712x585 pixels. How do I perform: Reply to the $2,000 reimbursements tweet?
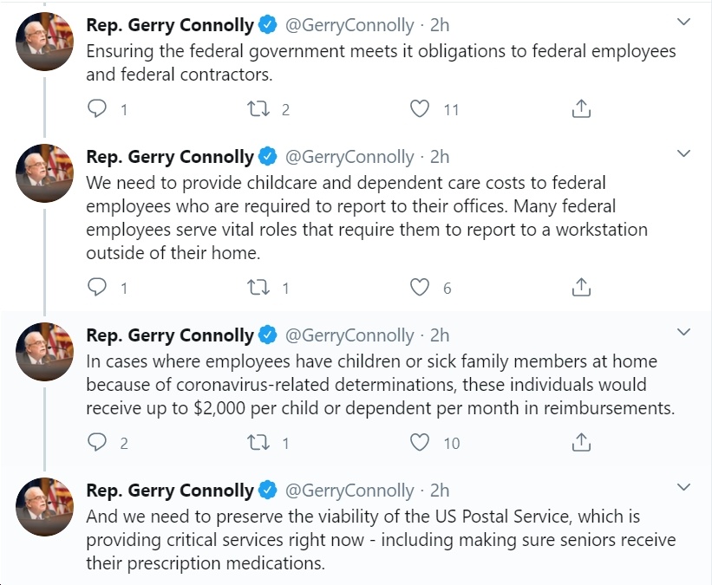point(97,442)
